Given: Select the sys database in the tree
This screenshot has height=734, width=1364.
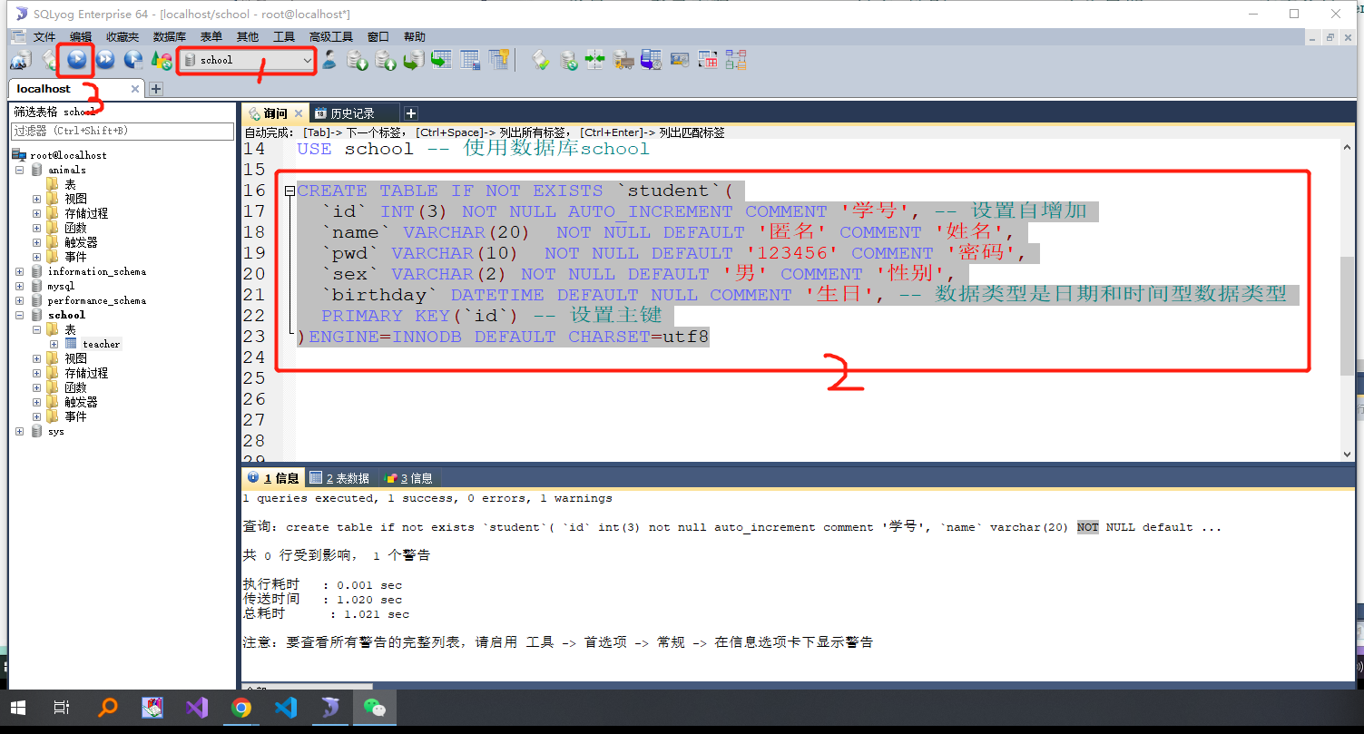Looking at the screenshot, I should point(55,432).
